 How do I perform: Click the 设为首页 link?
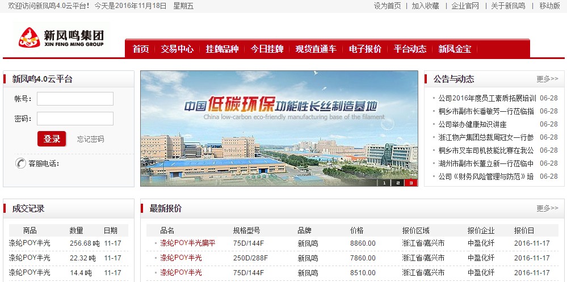[x=387, y=6]
